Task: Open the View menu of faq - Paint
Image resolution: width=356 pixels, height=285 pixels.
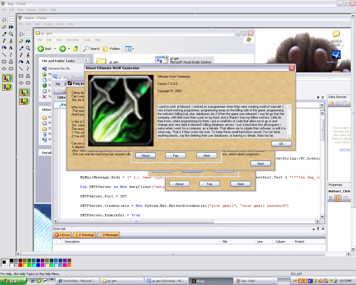Action: pyautogui.click(x=21, y=10)
